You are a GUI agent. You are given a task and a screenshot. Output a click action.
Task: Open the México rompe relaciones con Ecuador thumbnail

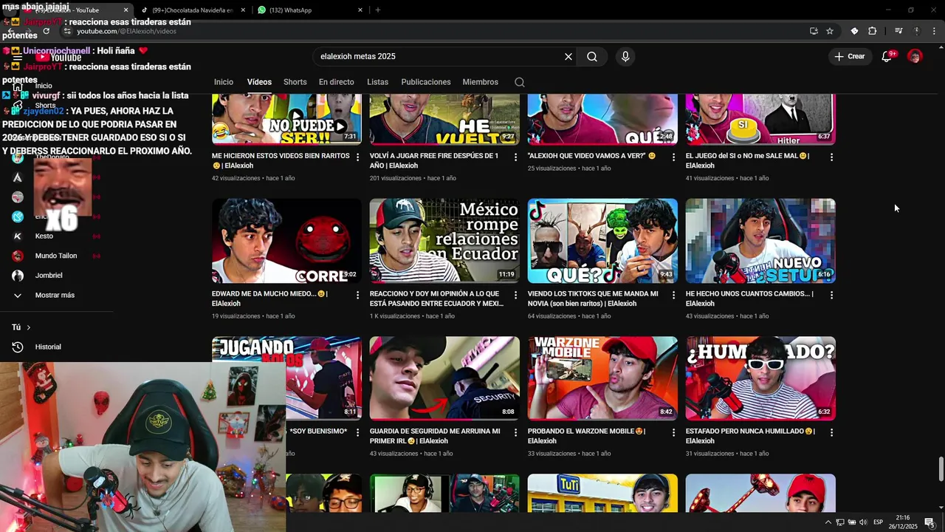click(444, 241)
